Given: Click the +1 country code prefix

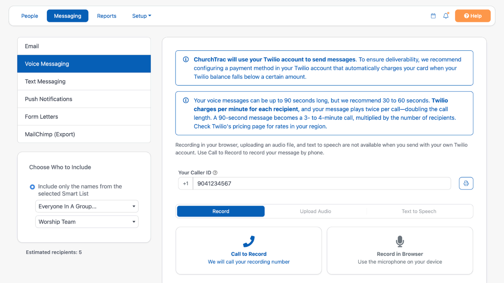Looking at the screenshot, I should (185, 184).
